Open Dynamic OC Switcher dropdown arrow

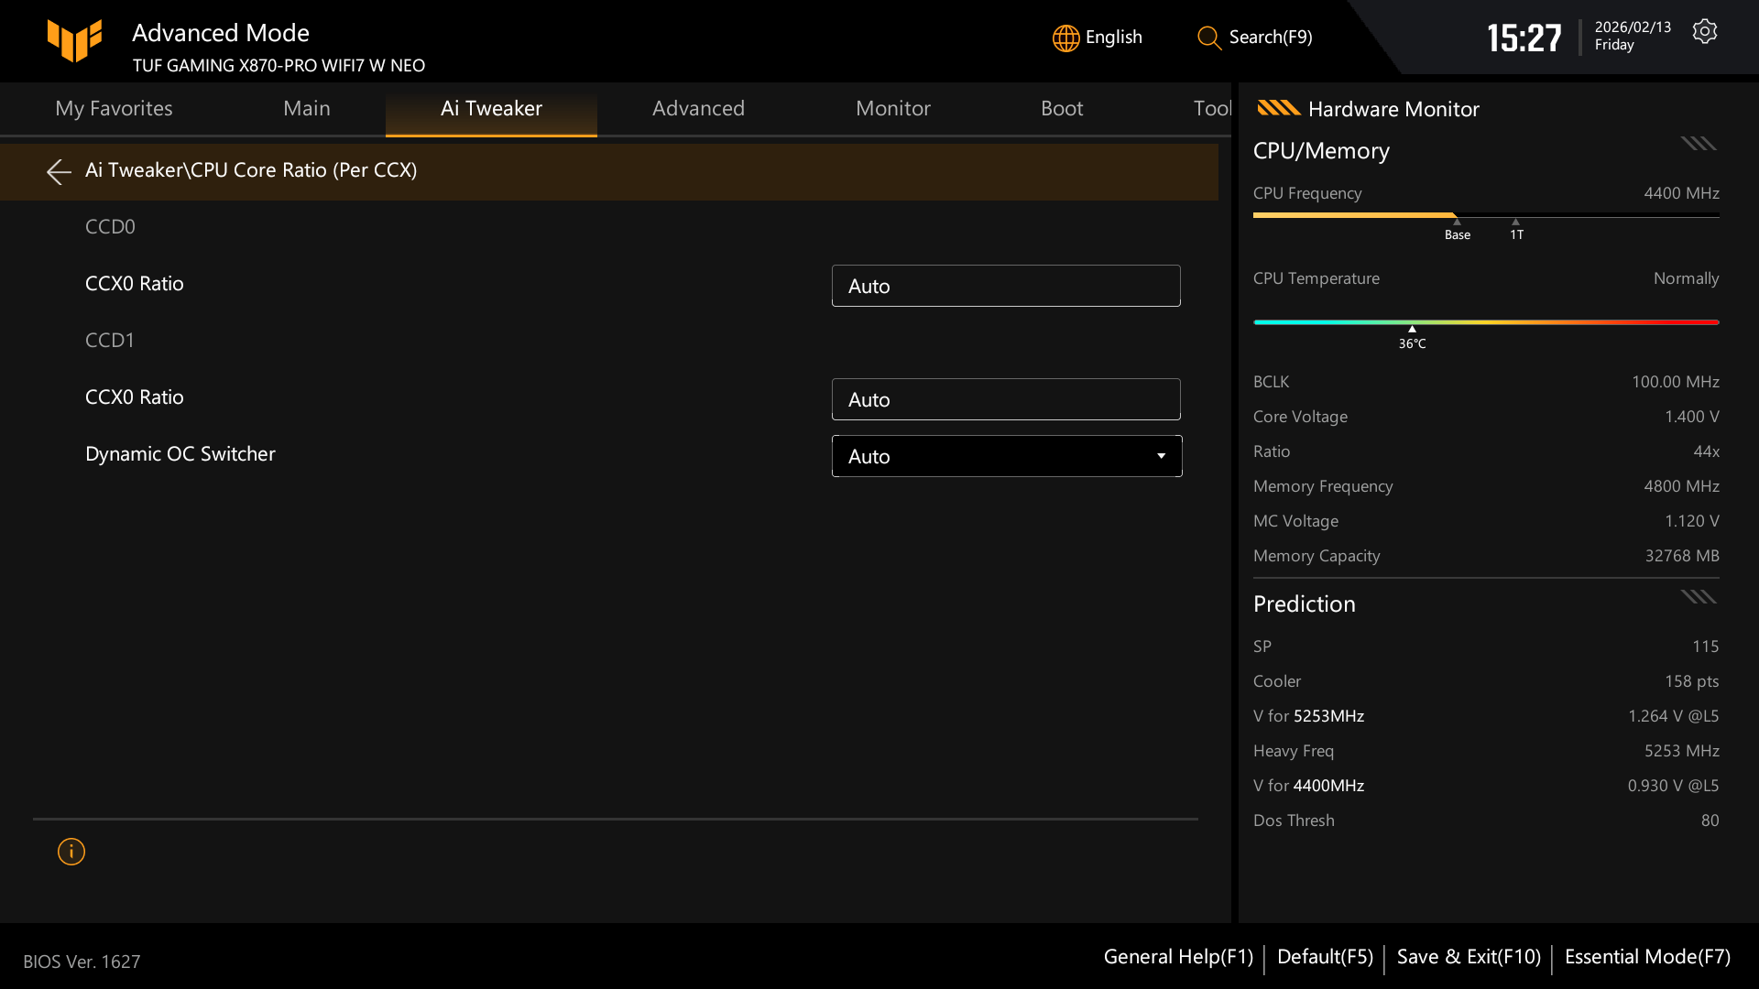pyautogui.click(x=1161, y=456)
